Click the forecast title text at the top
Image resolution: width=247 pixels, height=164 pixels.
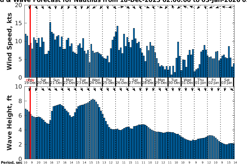pos(123,1)
